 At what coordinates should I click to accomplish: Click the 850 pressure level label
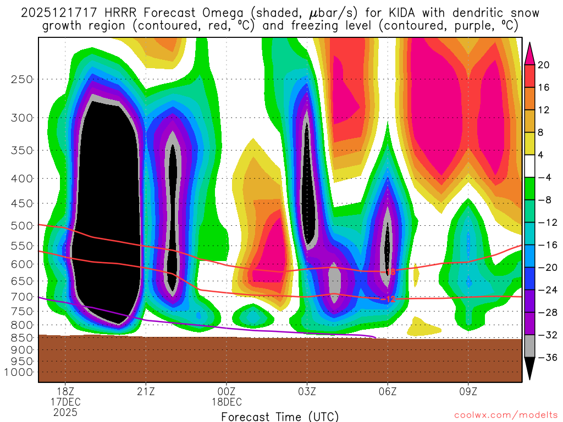coord(22,338)
